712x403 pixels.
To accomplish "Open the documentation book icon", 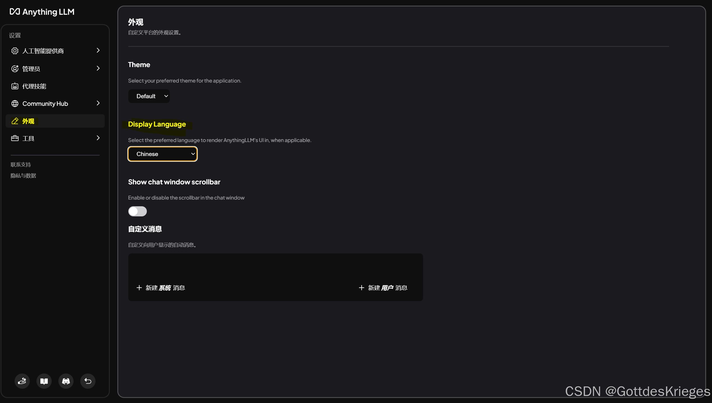I will click(44, 381).
